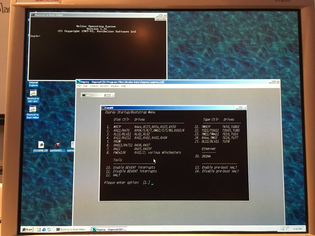Click the '23. TM11/TMA11' row
Image resolution: width=315 pixels, height=236 pixels.
tap(216, 134)
